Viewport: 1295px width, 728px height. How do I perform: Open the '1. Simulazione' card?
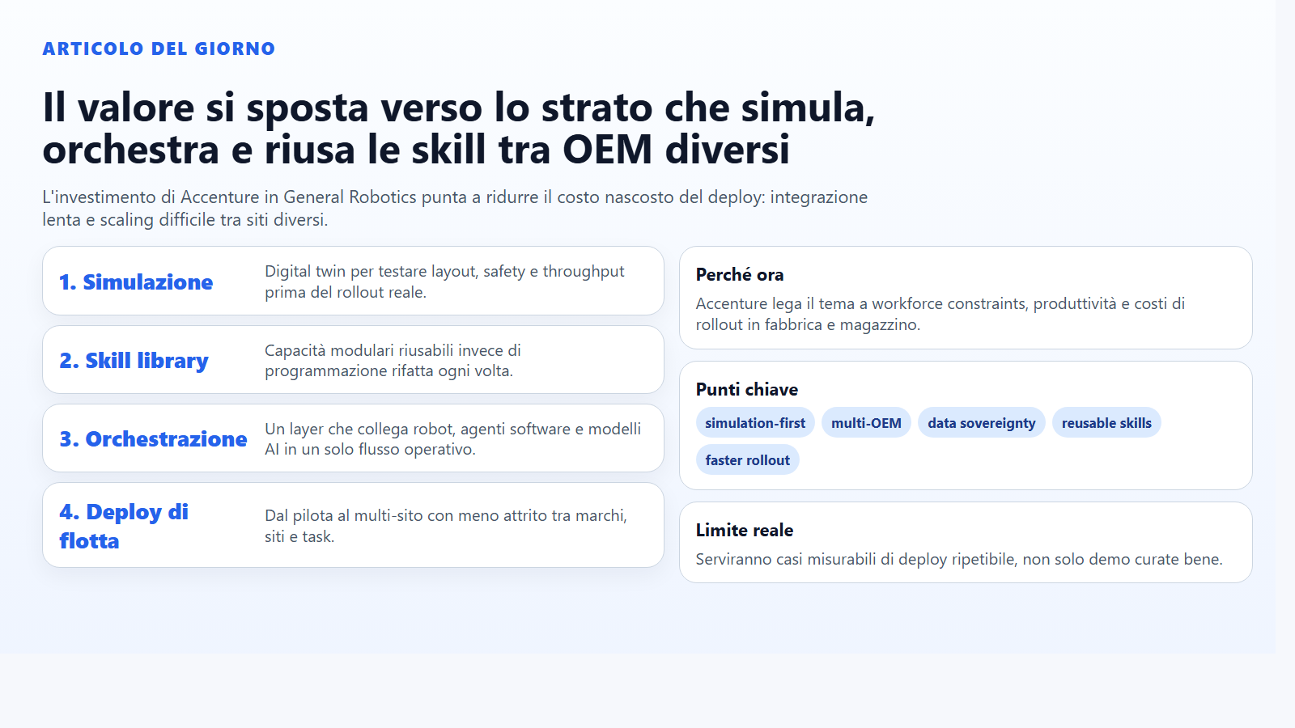352,281
